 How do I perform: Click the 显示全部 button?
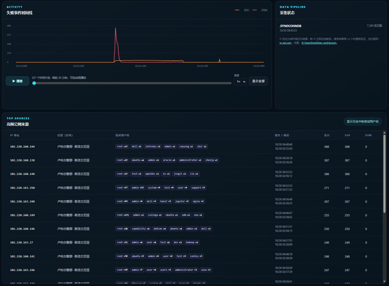pyautogui.click(x=258, y=81)
